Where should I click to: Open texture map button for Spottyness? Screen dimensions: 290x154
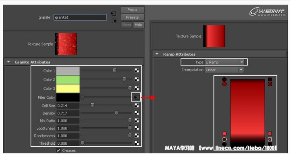pyautogui.click(x=136, y=128)
